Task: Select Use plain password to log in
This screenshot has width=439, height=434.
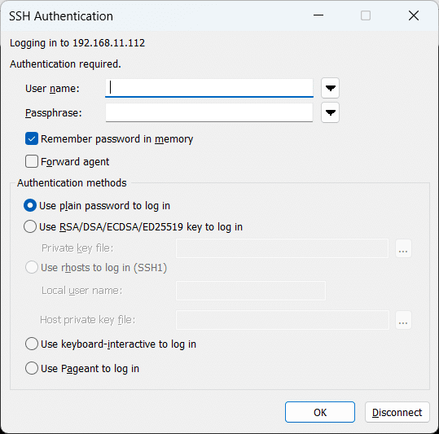Action: pos(30,205)
